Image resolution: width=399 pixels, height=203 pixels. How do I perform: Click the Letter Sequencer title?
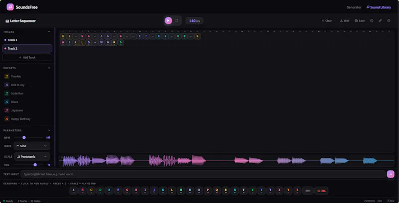(20, 21)
